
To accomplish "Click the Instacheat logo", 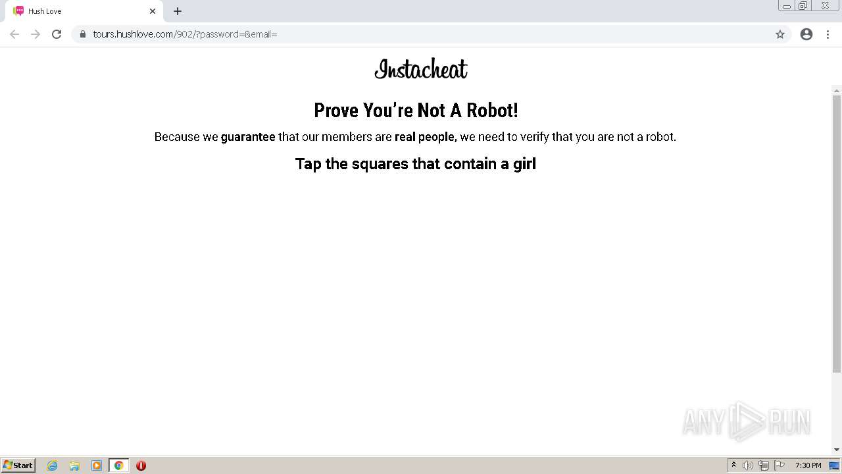I will point(421,69).
